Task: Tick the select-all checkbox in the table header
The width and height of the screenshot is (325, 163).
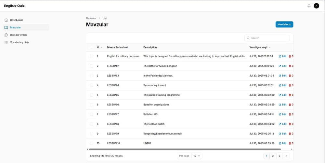Action: click(x=91, y=47)
